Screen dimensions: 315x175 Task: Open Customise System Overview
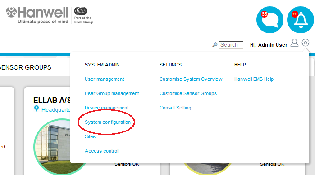pos(191,79)
